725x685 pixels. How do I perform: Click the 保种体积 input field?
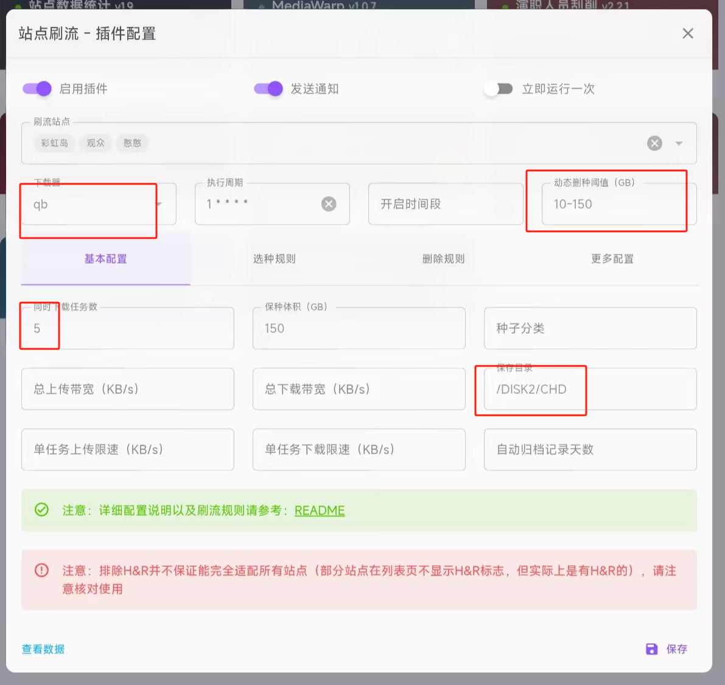(359, 329)
